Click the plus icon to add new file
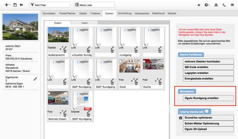This screenshot has height=139, width=238. (x=6, y=5)
